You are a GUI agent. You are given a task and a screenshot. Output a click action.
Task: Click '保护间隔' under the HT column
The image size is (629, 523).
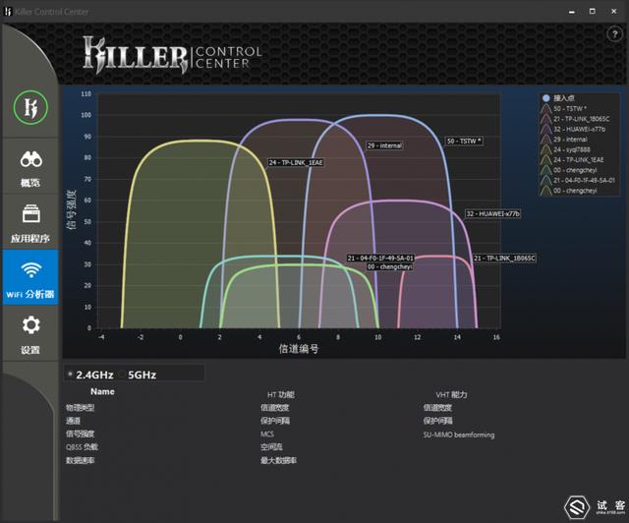pos(275,421)
